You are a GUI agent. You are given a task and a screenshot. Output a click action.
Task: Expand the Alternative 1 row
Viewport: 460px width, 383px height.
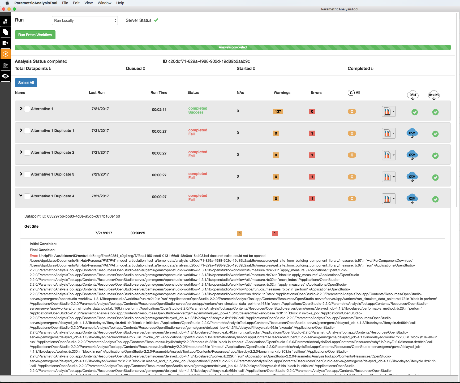[x=21, y=109]
